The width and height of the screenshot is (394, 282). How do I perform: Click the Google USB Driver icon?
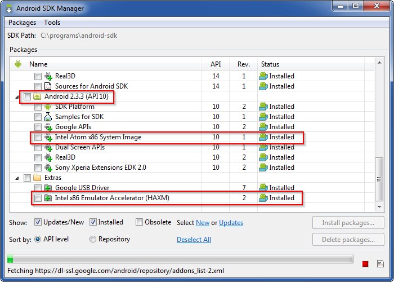point(48,188)
